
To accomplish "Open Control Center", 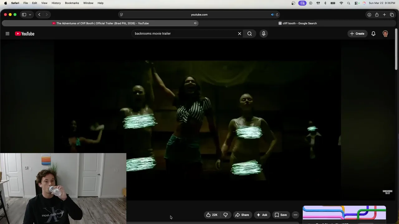I will coord(356,3).
